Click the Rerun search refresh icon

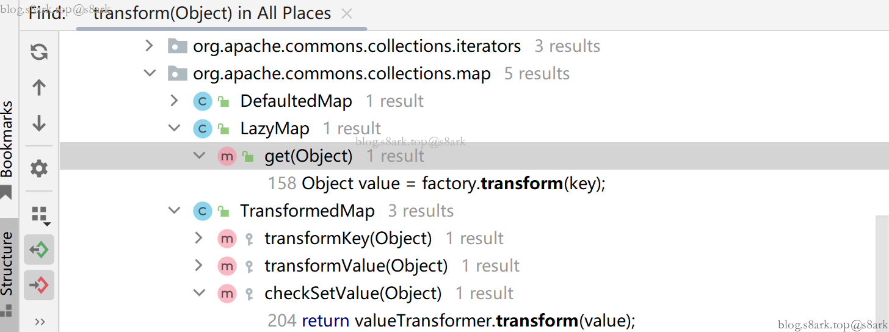(x=39, y=52)
